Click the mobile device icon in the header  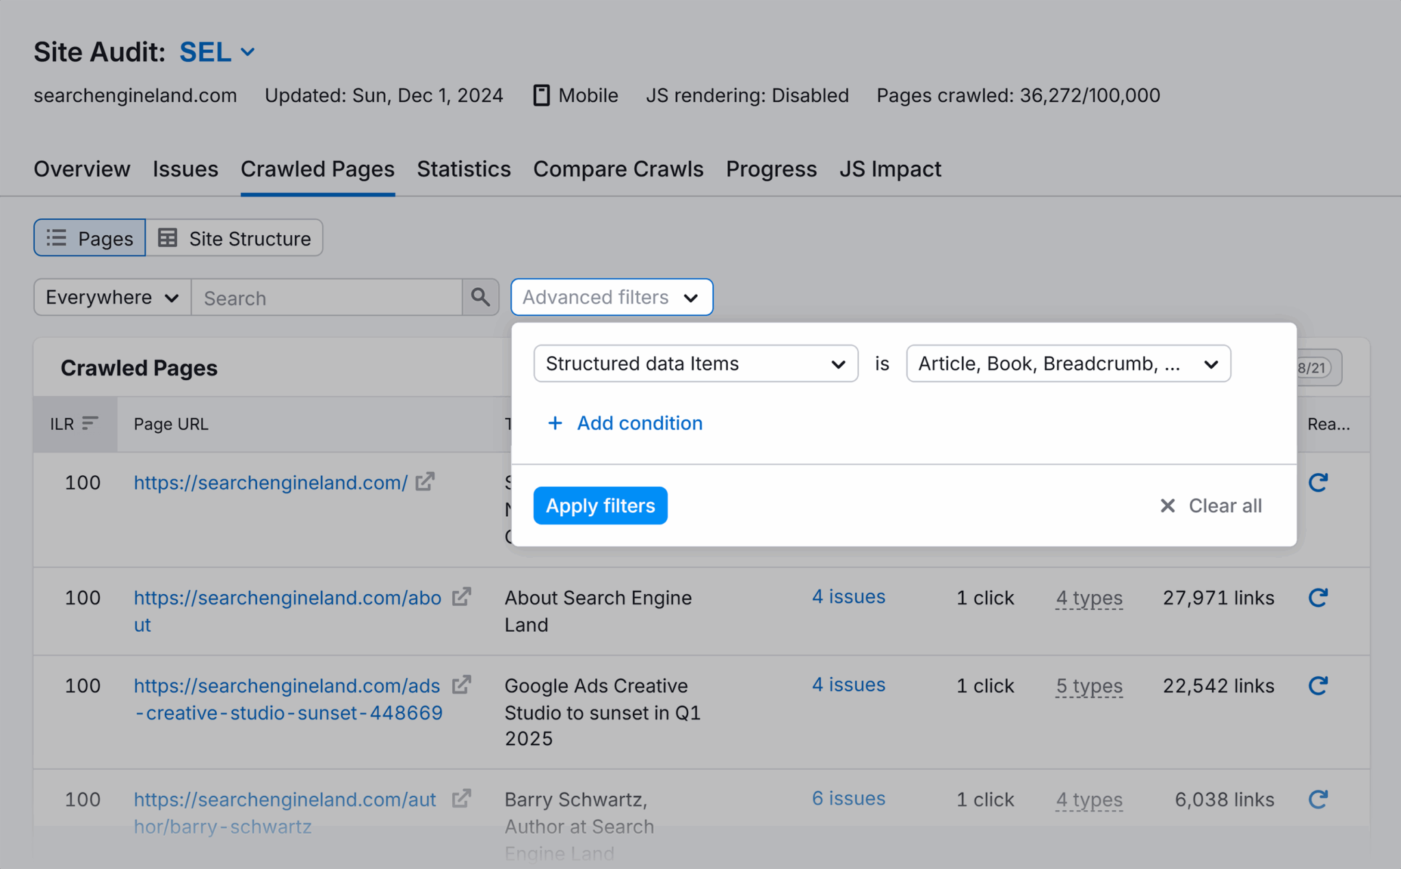[540, 95]
